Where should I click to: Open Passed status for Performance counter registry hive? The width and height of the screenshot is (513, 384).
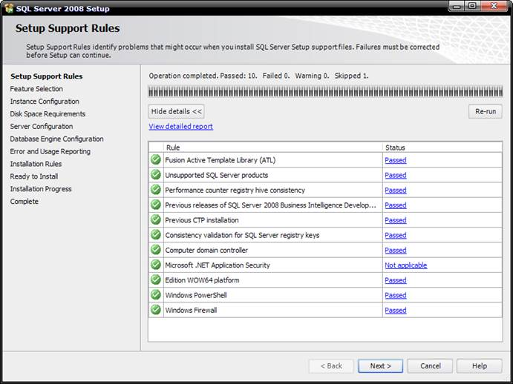pos(396,191)
